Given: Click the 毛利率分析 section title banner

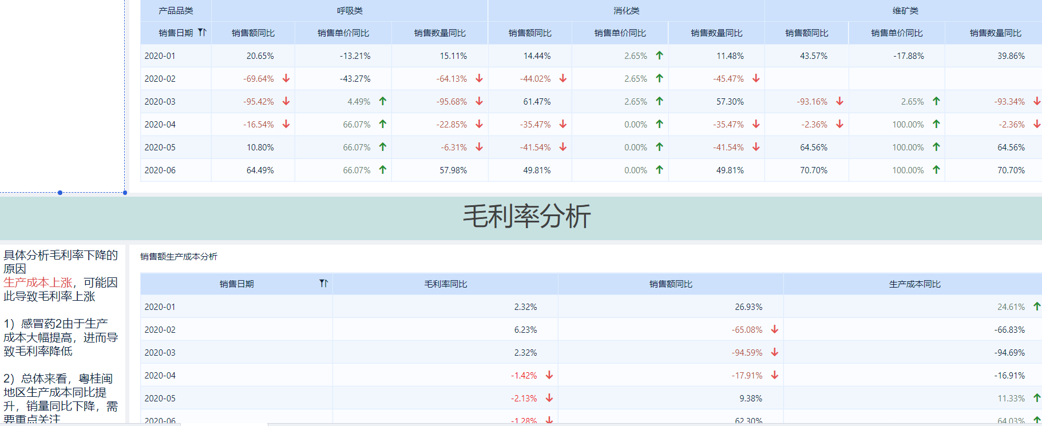Looking at the screenshot, I should 526,217.
